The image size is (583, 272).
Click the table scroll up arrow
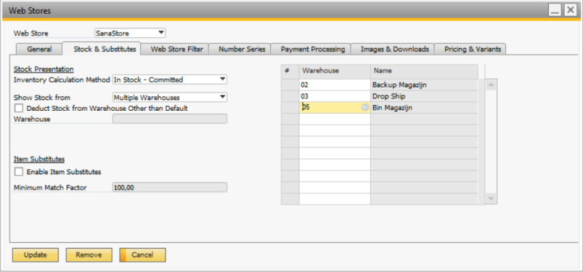pyautogui.click(x=490, y=85)
